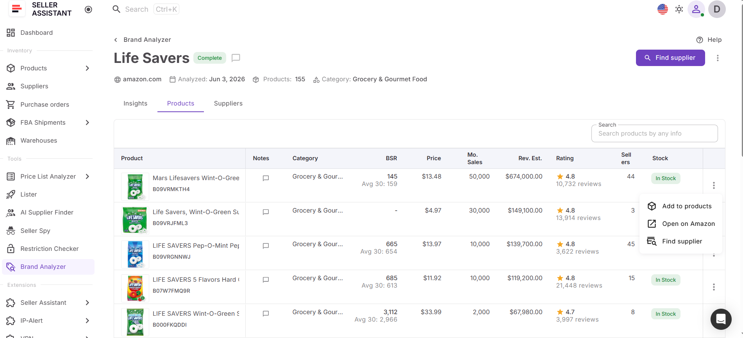Image resolution: width=743 pixels, height=338 pixels.
Task: Click the Mars Lifesavers Wint-O-Green product thumbnail
Action: coord(135,187)
